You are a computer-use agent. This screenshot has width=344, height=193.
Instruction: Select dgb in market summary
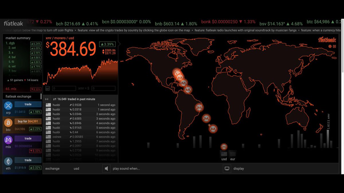(23, 43)
